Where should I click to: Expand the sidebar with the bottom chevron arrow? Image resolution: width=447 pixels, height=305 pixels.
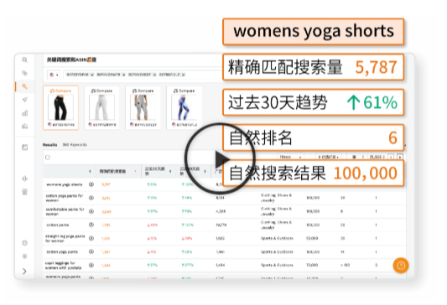point(24,271)
